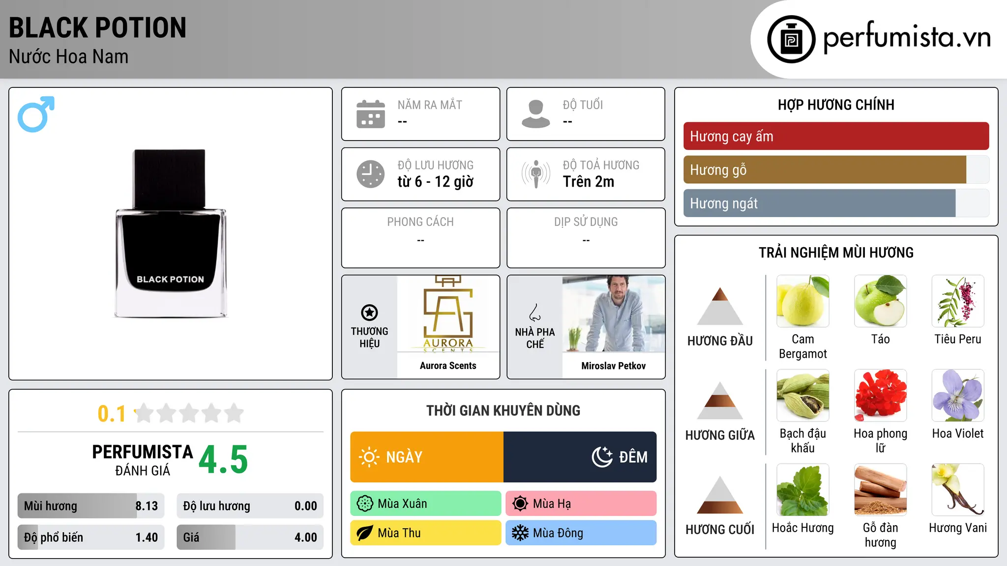Click the brand star badge icon
This screenshot has width=1007, height=566.
coord(369,312)
